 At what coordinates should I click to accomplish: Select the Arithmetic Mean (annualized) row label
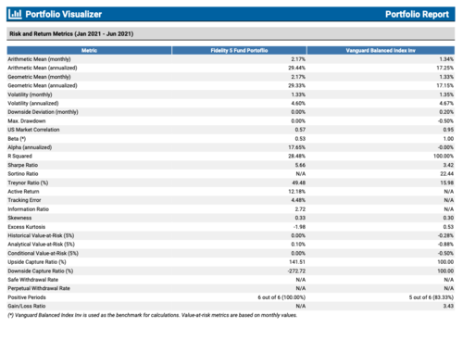[x=43, y=68]
